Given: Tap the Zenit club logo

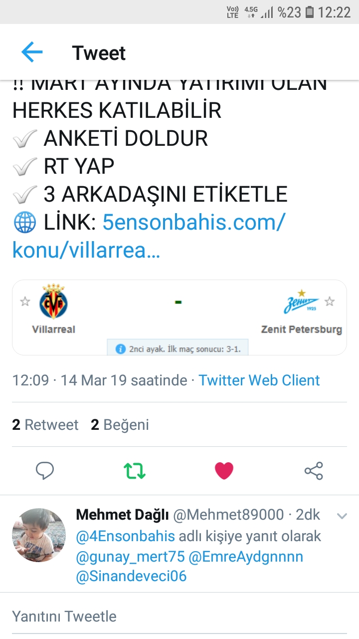Looking at the screenshot, I should [301, 302].
